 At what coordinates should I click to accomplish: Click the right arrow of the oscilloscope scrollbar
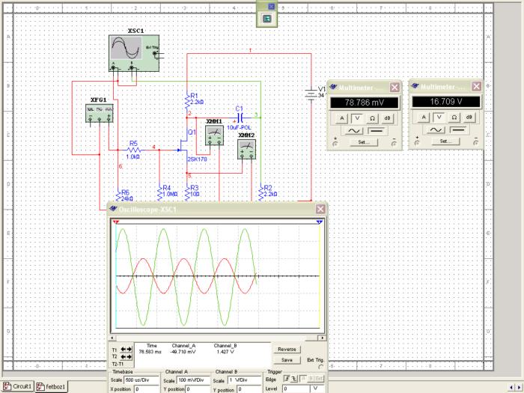pyautogui.click(x=323, y=338)
